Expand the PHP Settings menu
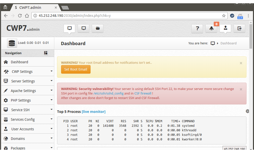This screenshot has height=153, width=254. click(28, 100)
